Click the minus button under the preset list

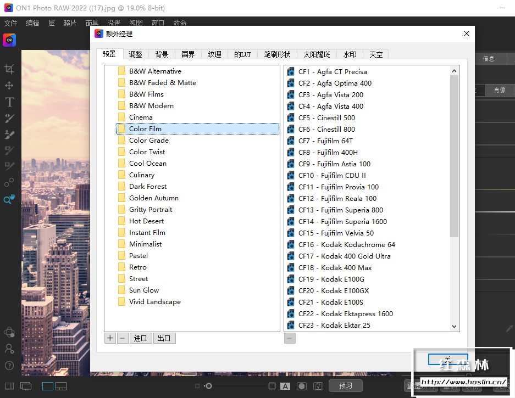coord(290,338)
